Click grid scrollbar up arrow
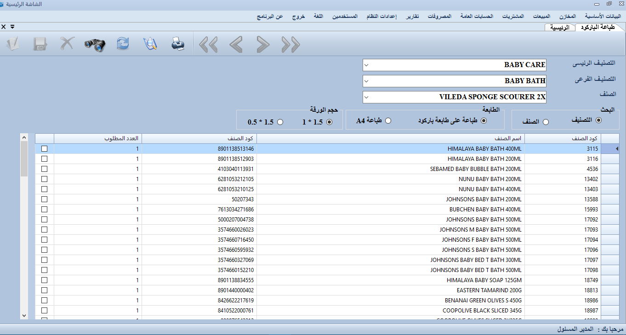This screenshot has width=626, height=335. [24, 137]
